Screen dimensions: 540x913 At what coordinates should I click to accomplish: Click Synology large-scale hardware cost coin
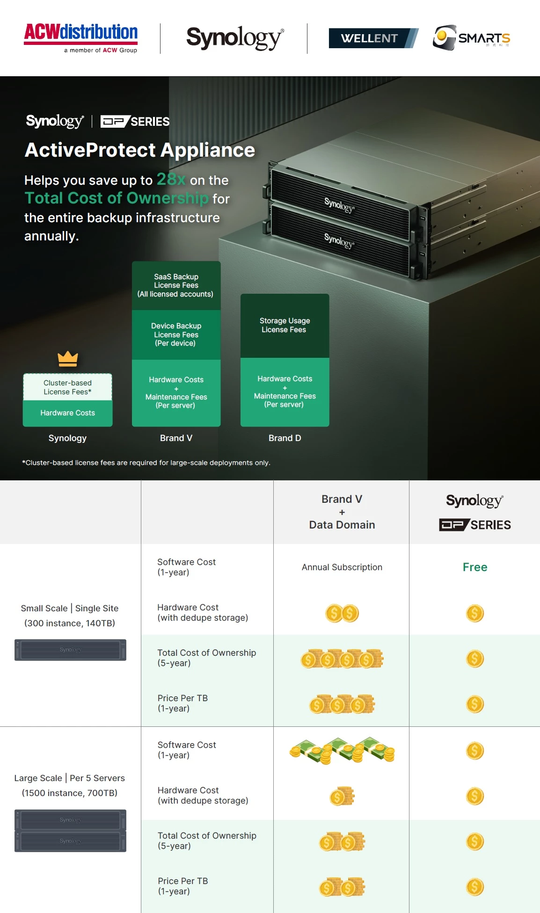point(475,796)
